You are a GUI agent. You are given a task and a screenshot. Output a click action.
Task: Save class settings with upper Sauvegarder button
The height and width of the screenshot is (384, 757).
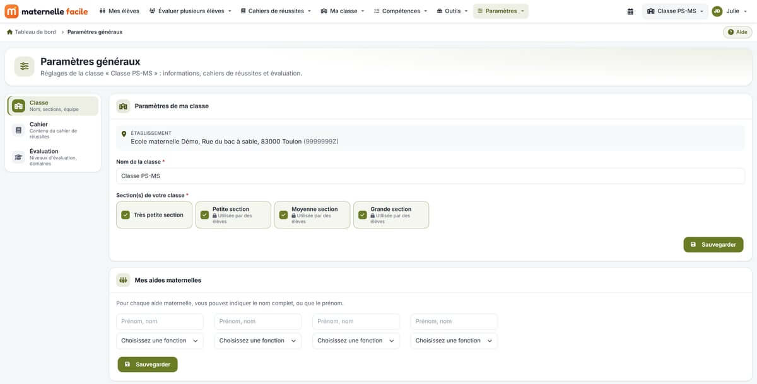tap(713, 244)
